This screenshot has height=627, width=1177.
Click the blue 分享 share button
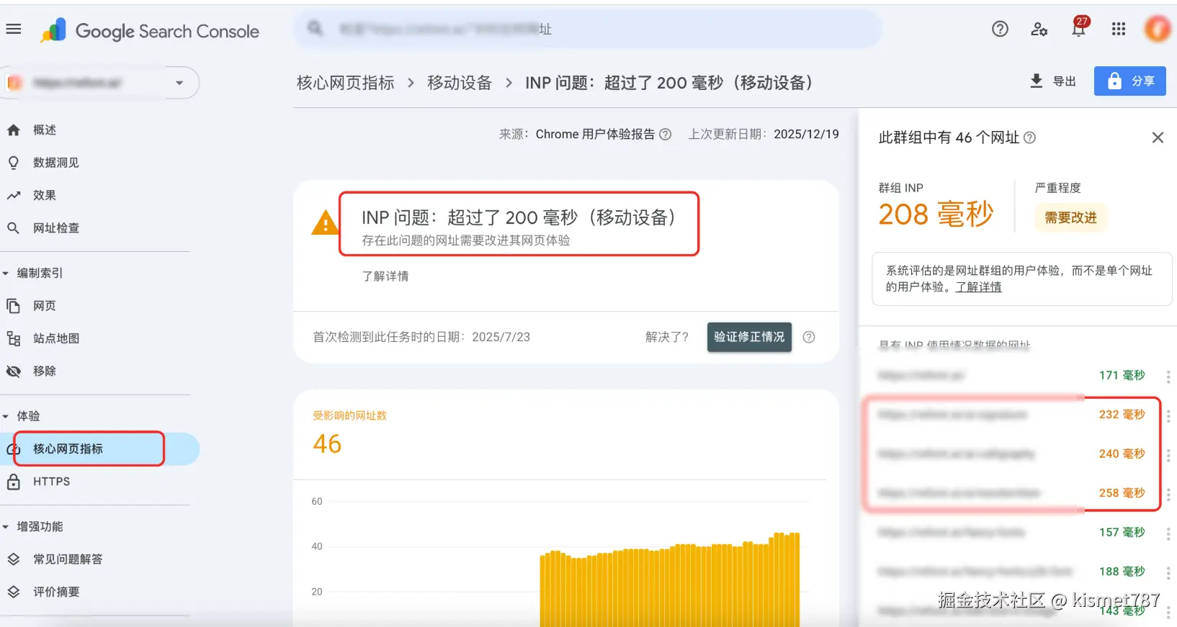(1130, 81)
